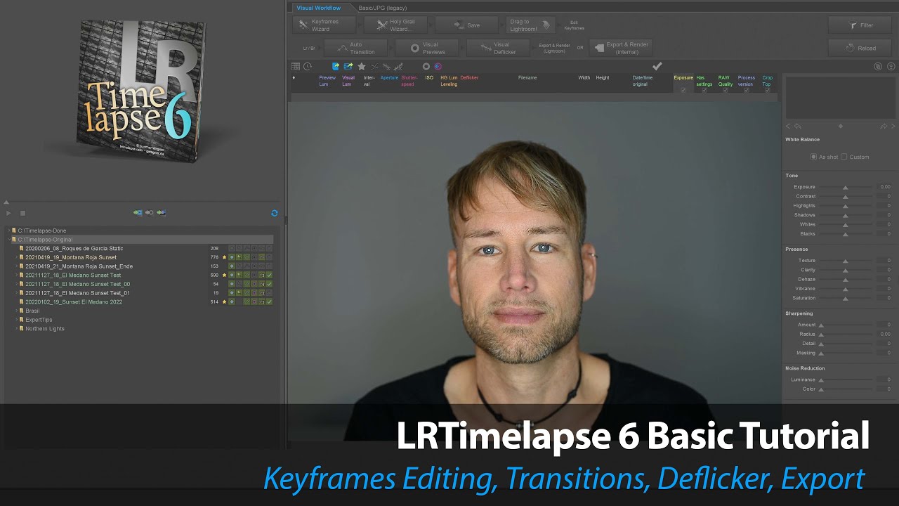This screenshot has height=506, width=899.
Task: Click the purple circle icon in the toolbar
Action: tap(438, 67)
